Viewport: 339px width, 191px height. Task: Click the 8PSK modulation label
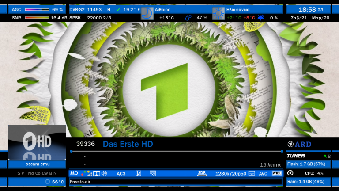pos(75,18)
